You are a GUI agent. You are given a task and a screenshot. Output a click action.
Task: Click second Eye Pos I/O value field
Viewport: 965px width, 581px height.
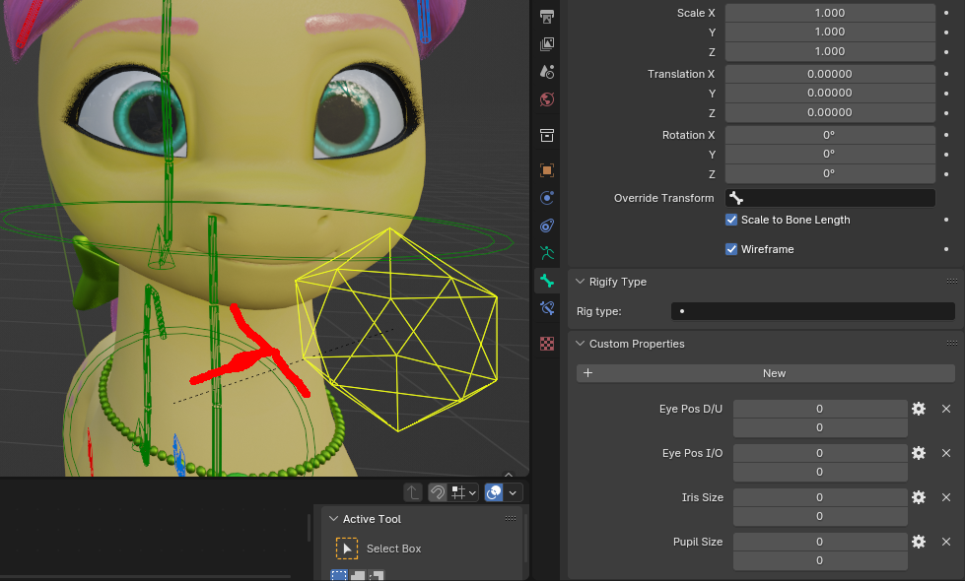(x=820, y=472)
